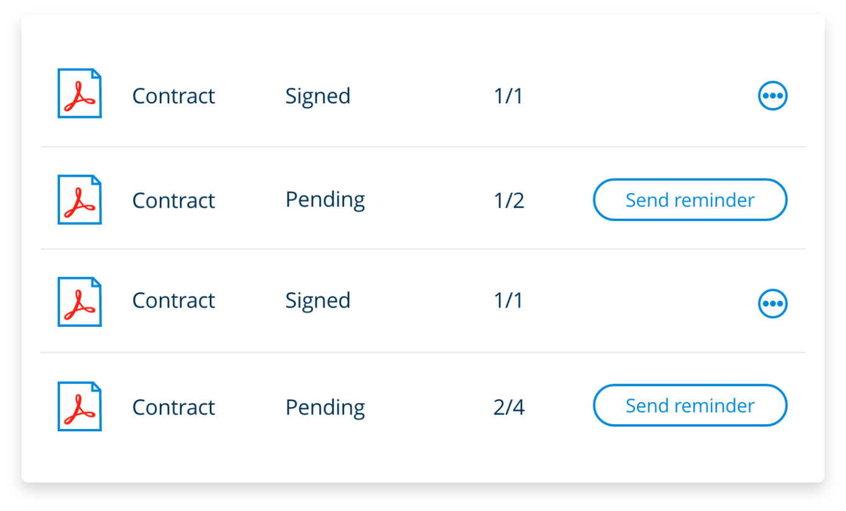Select the 1/2 progress count for the pending contract
This screenshot has height=511, width=846.
click(x=509, y=199)
